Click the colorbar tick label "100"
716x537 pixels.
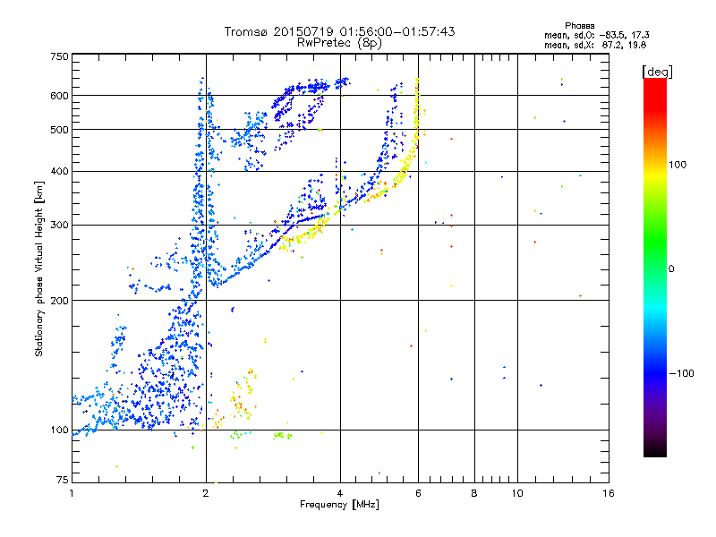pos(678,165)
